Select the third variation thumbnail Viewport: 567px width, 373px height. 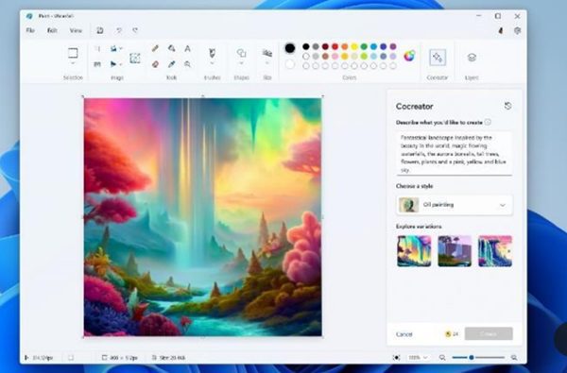click(495, 251)
